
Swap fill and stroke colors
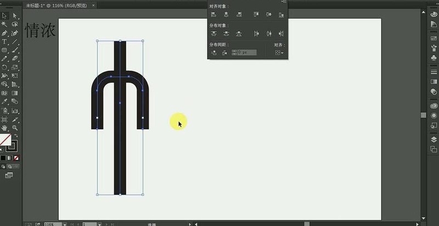click(16, 135)
